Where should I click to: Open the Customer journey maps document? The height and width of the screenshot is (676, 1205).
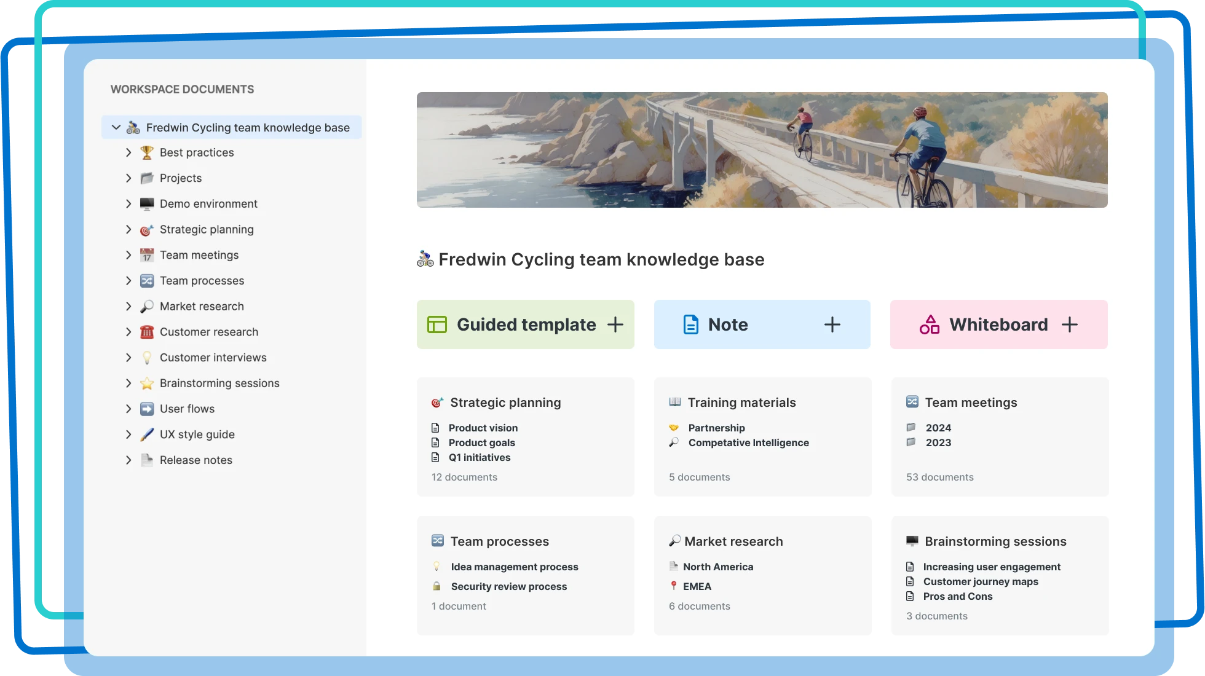tap(981, 581)
